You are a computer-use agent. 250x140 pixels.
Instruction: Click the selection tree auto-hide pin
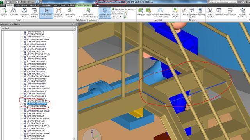[x=73, y=24]
